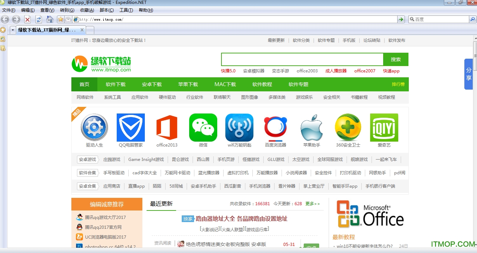Click the MAC下载 navigation tab
Viewport: 477px width, 253px height.
click(x=225, y=84)
